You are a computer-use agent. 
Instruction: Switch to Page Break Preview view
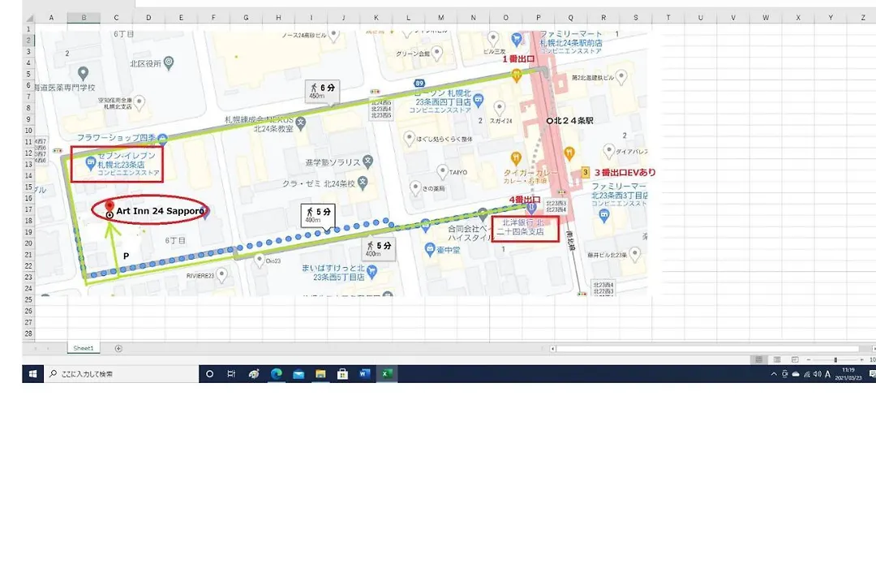(x=795, y=359)
